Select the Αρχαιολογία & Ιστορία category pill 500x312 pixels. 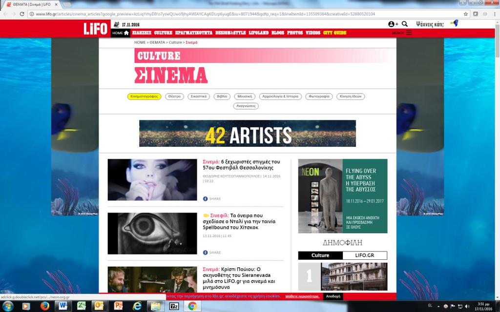click(280, 97)
